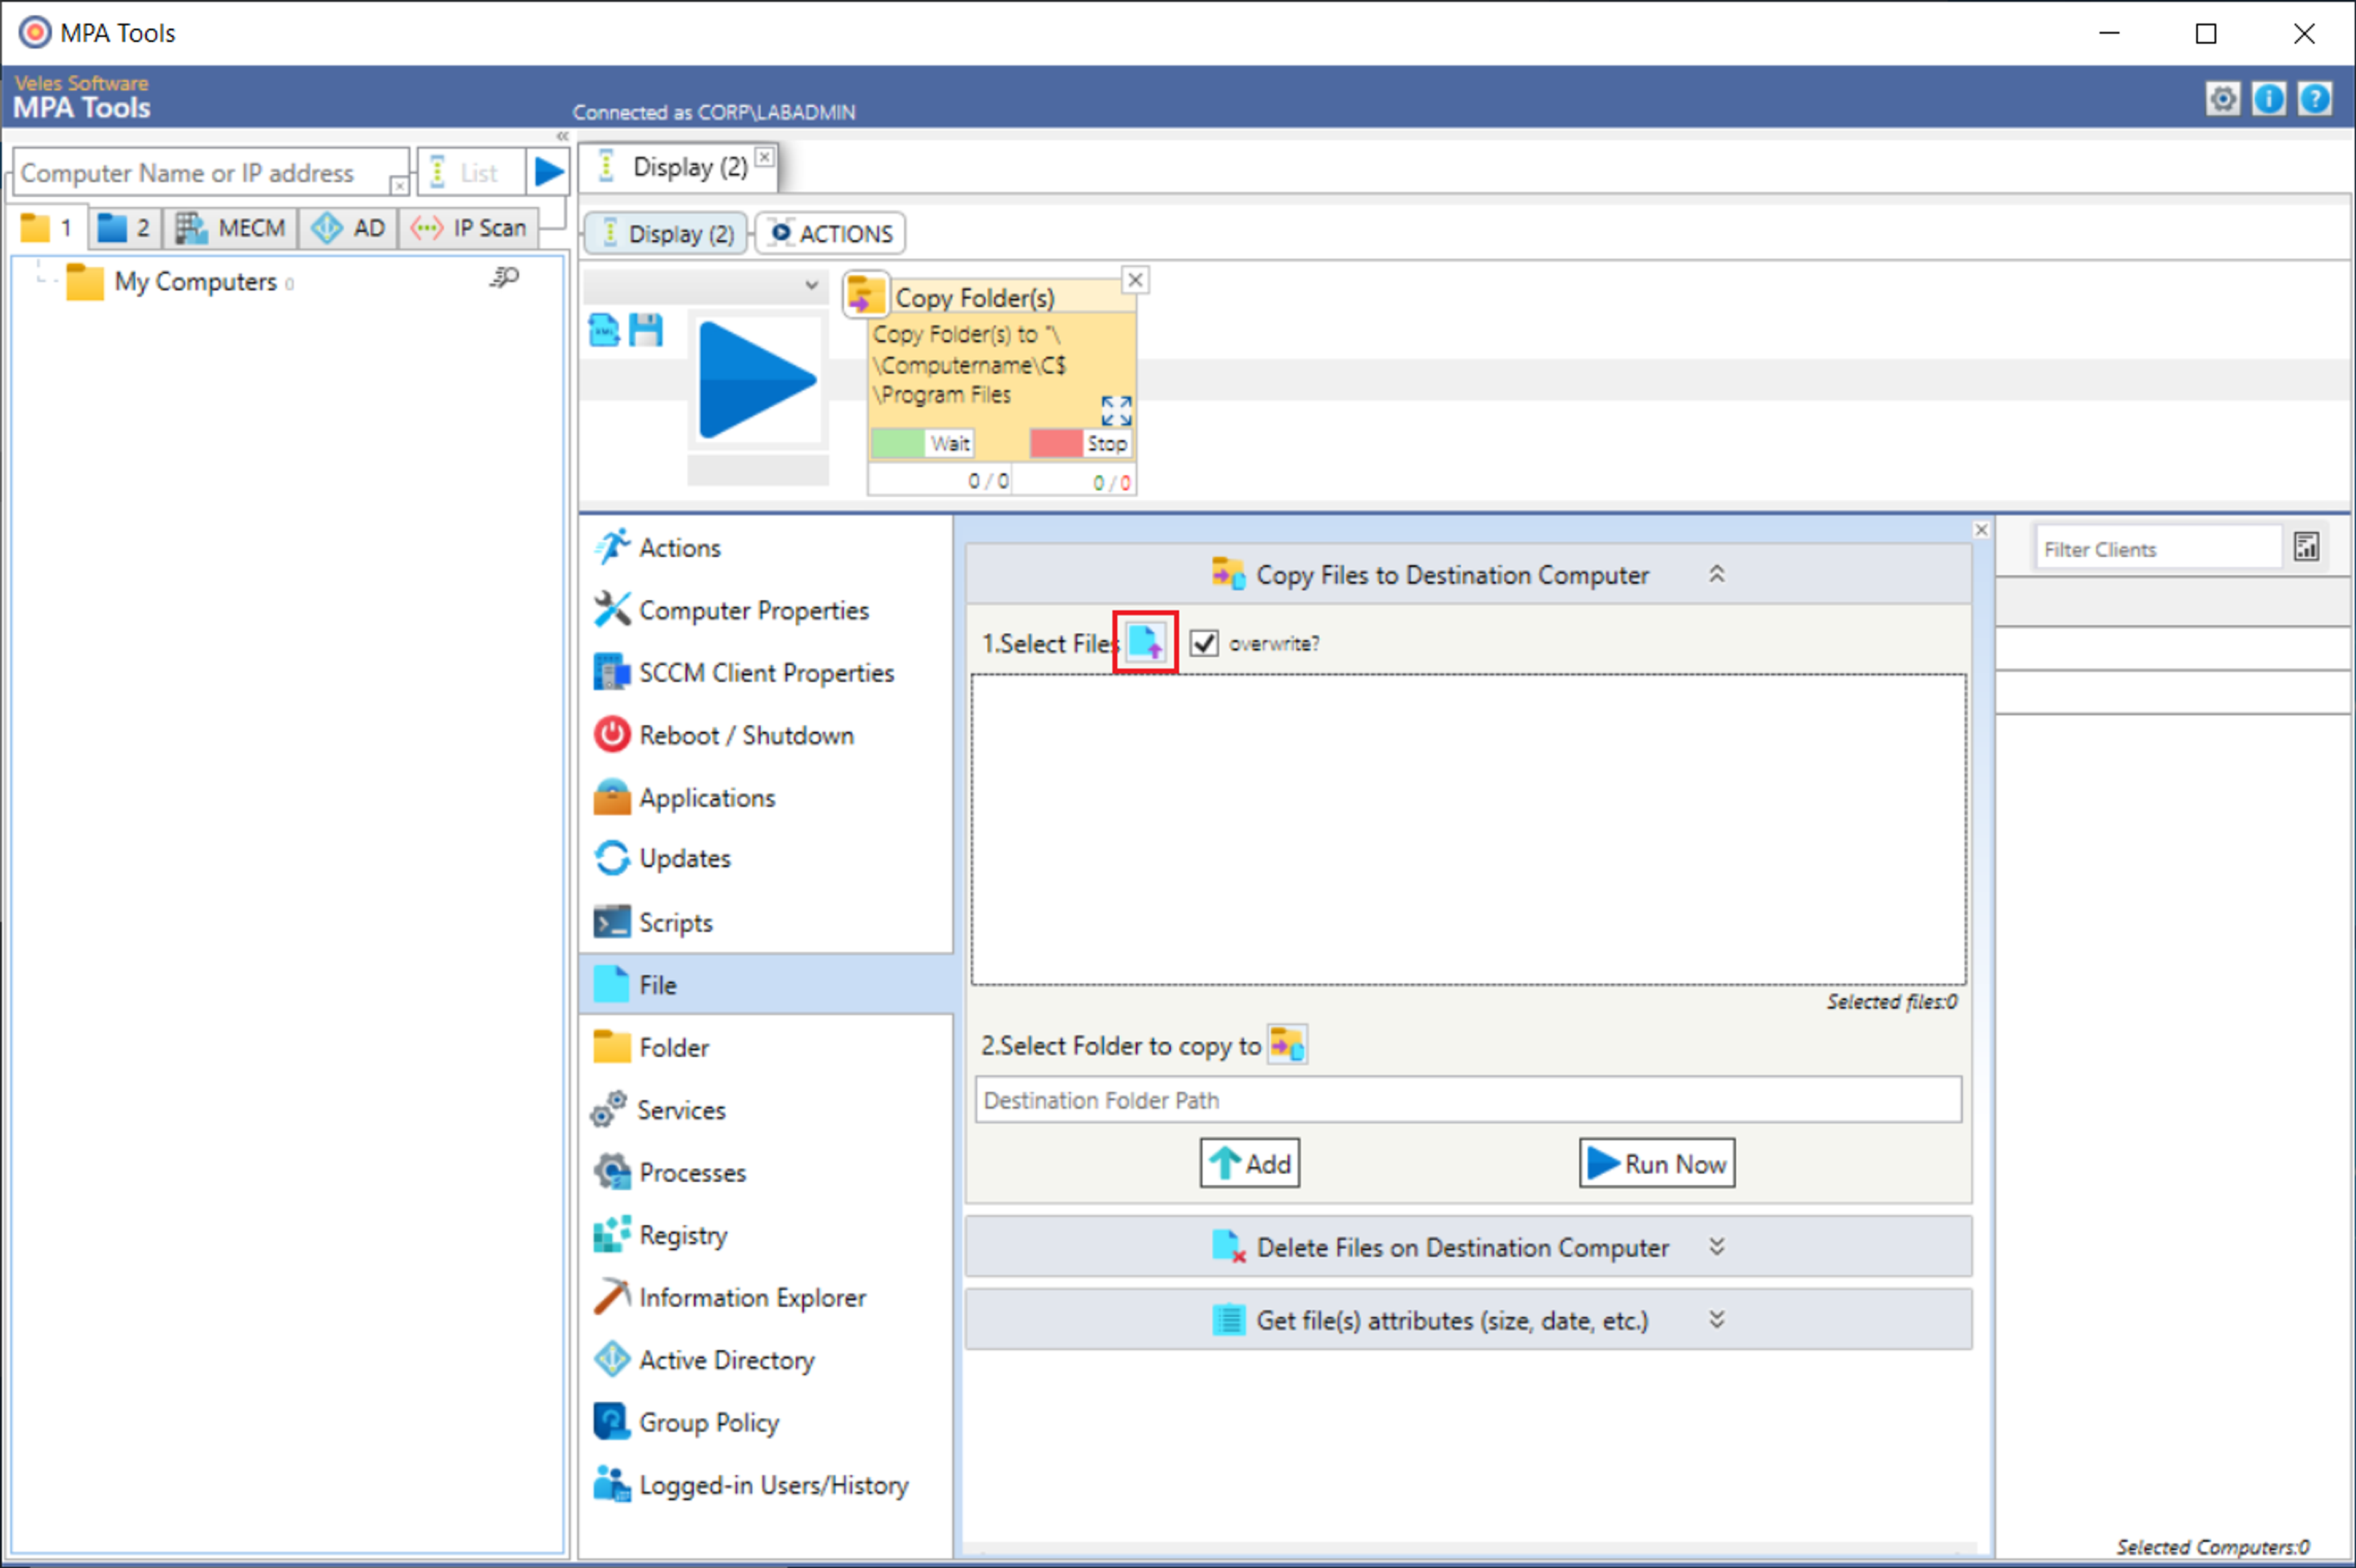Viewport: 2356px width, 1568px height.
Task: Open Reboot / Shutdown category
Action: [765, 735]
